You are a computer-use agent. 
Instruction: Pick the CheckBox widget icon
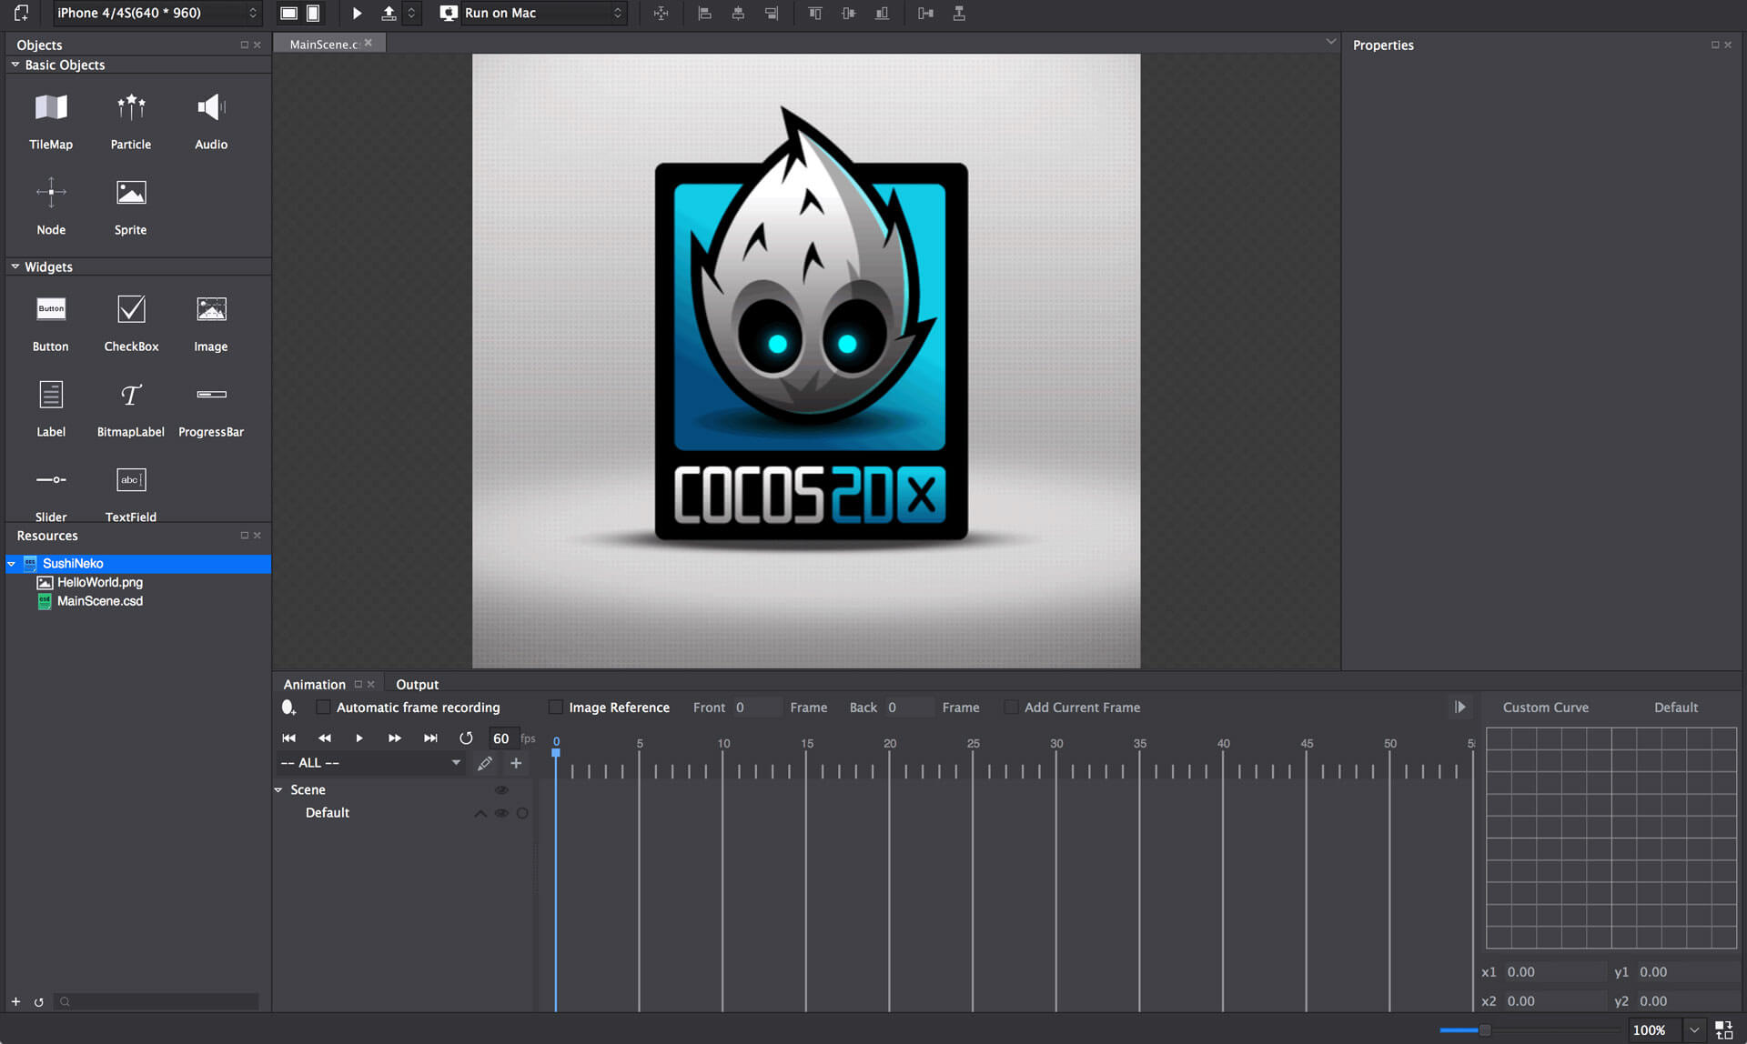click(x=131, y=310)
